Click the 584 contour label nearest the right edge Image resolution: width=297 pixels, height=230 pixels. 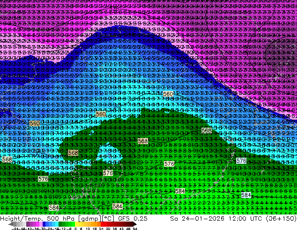pos(246,195)
